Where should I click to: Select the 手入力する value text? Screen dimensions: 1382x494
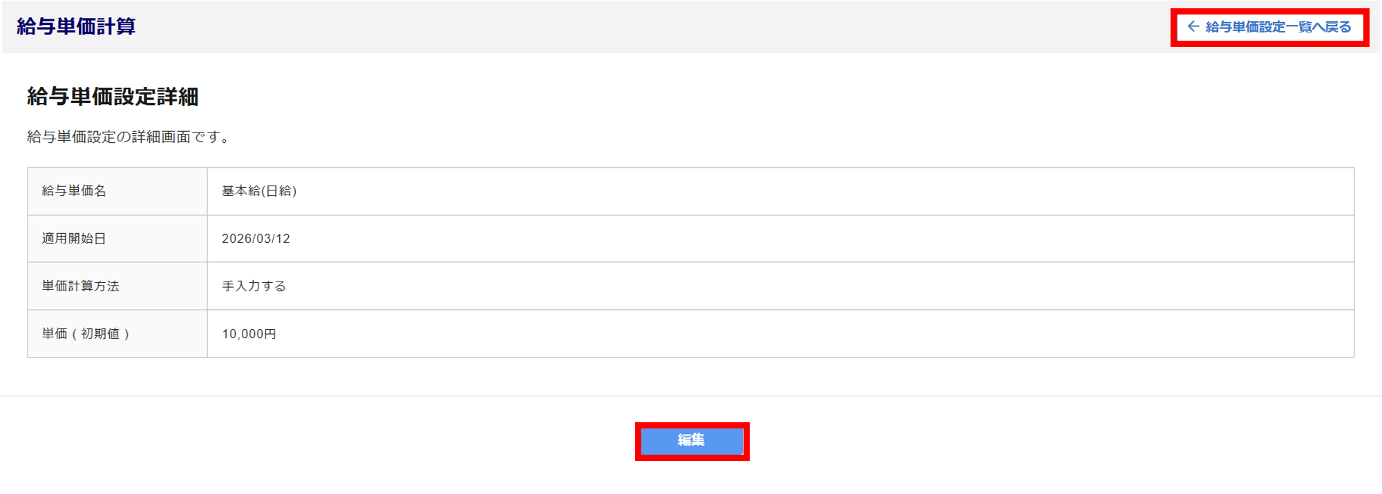pyautogui.click(x=254, y=286)
